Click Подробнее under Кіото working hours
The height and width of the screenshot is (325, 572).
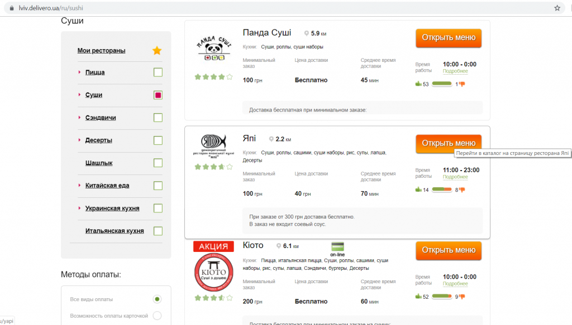coord(455,284)
